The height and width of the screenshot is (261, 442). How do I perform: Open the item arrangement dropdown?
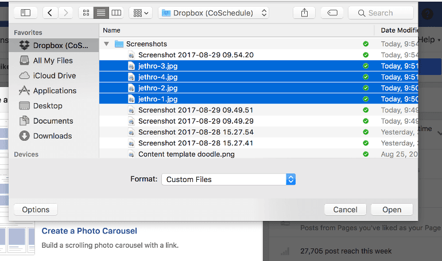pyautogui.click(x=140, y=13)
